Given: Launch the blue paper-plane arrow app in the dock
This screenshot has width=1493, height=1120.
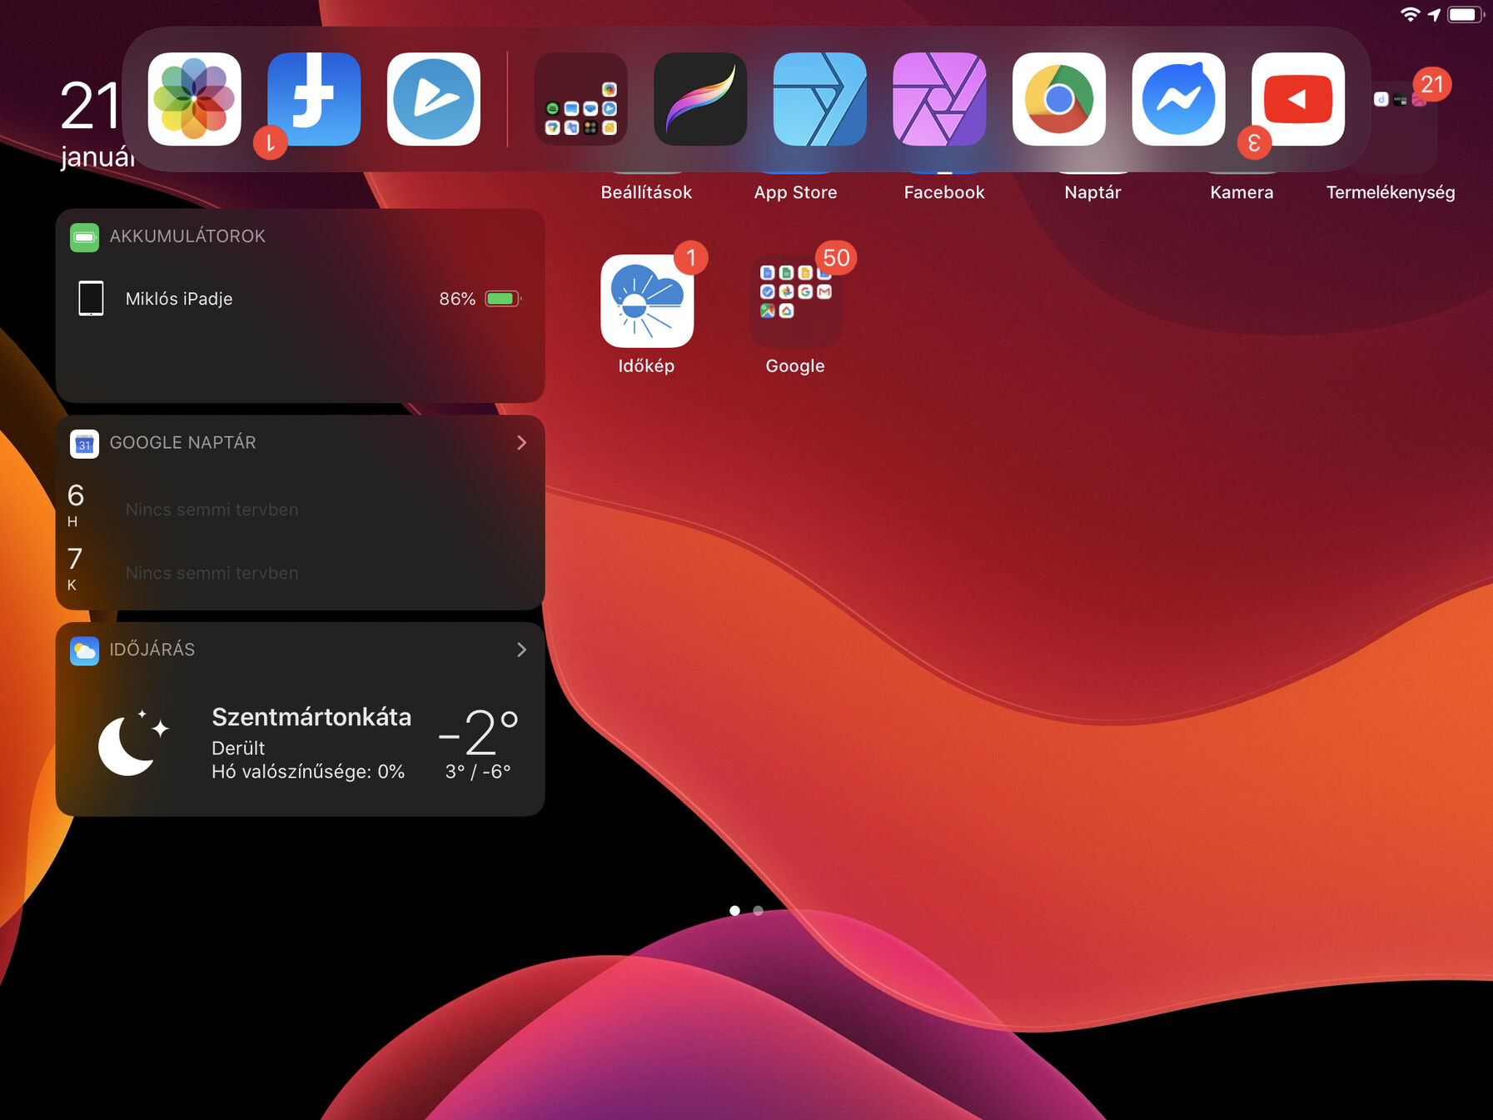Looking at the screenshot, I should [x=433, y=99].
